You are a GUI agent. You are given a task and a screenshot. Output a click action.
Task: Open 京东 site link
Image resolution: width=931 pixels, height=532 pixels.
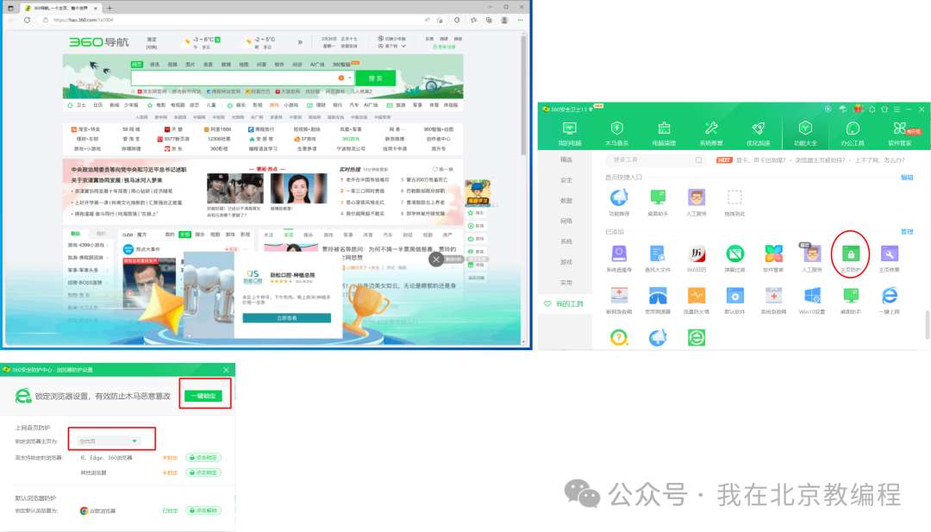tap(174, 148)
